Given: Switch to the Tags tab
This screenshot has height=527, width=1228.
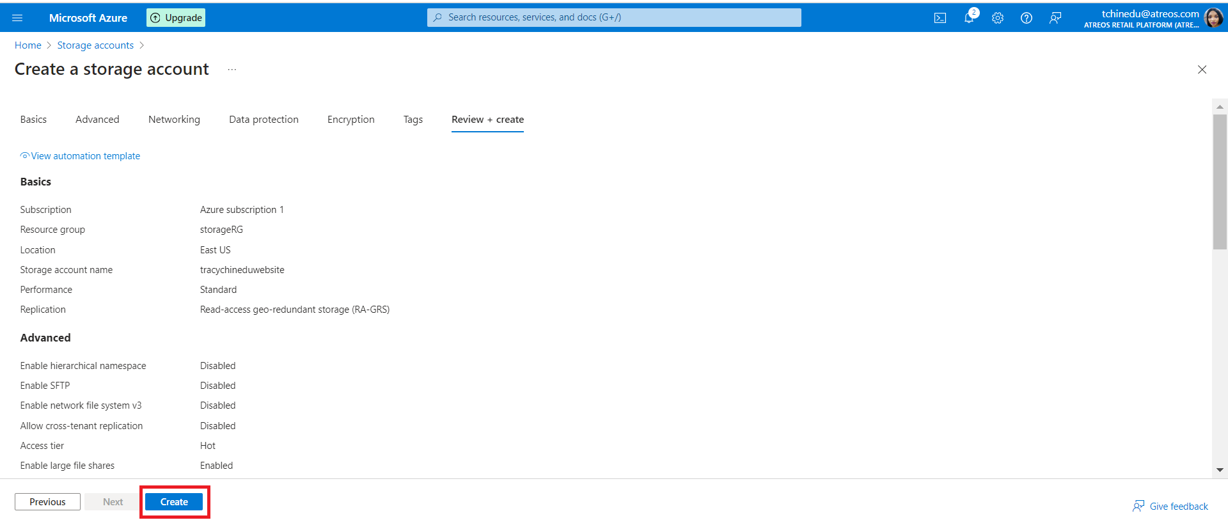Looking at the screenshot, I should click(413, 120).
